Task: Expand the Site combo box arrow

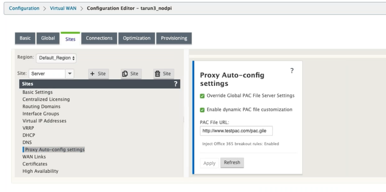Action: pos(70,74)
